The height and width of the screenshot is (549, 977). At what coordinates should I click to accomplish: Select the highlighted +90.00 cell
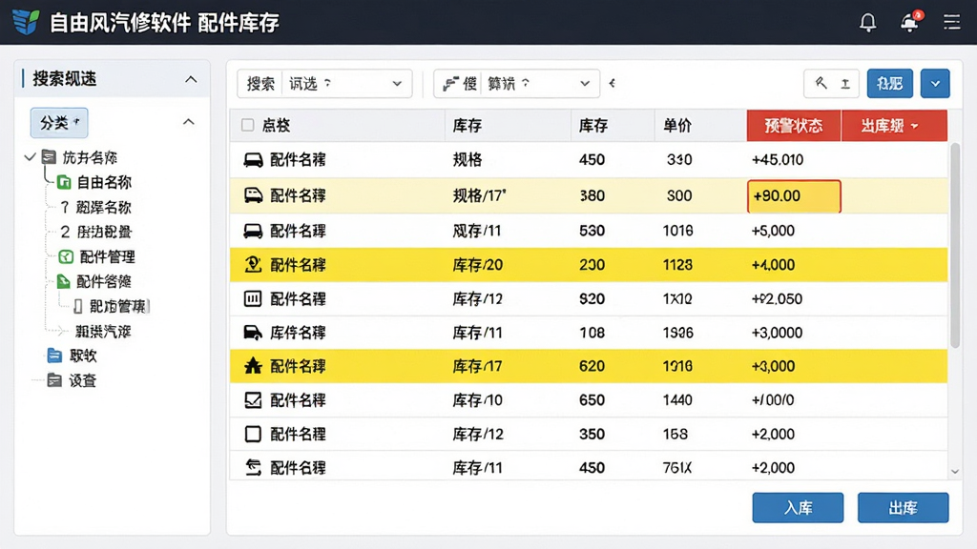click(794, 196)
